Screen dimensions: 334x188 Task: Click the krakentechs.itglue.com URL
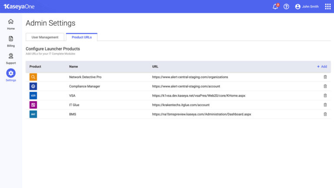click(181, 105)
